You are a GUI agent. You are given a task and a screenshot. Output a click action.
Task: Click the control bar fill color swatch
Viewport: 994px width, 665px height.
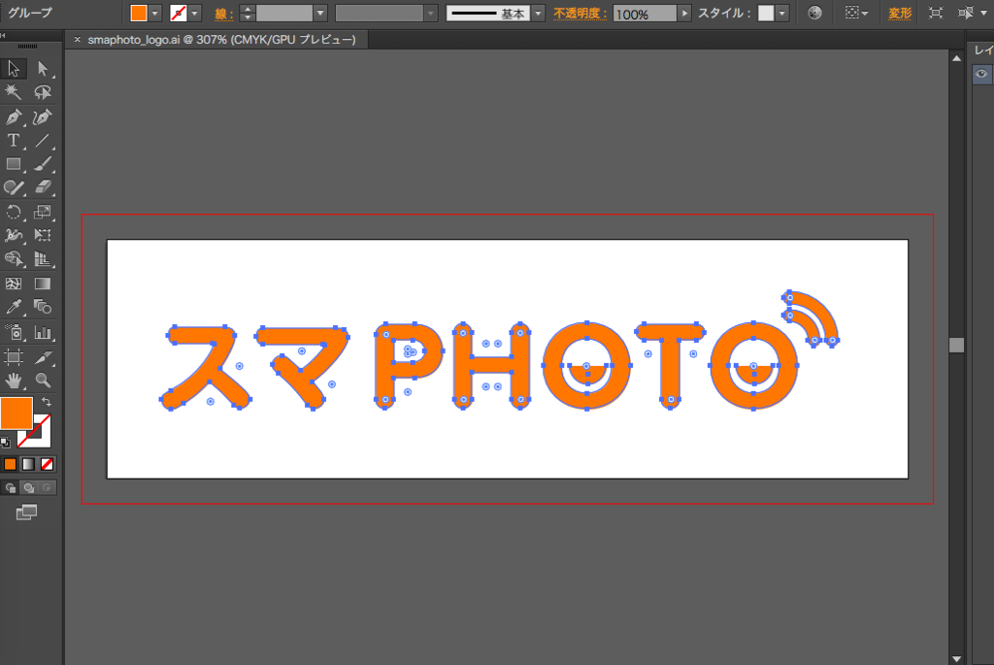tap(139, 14)
